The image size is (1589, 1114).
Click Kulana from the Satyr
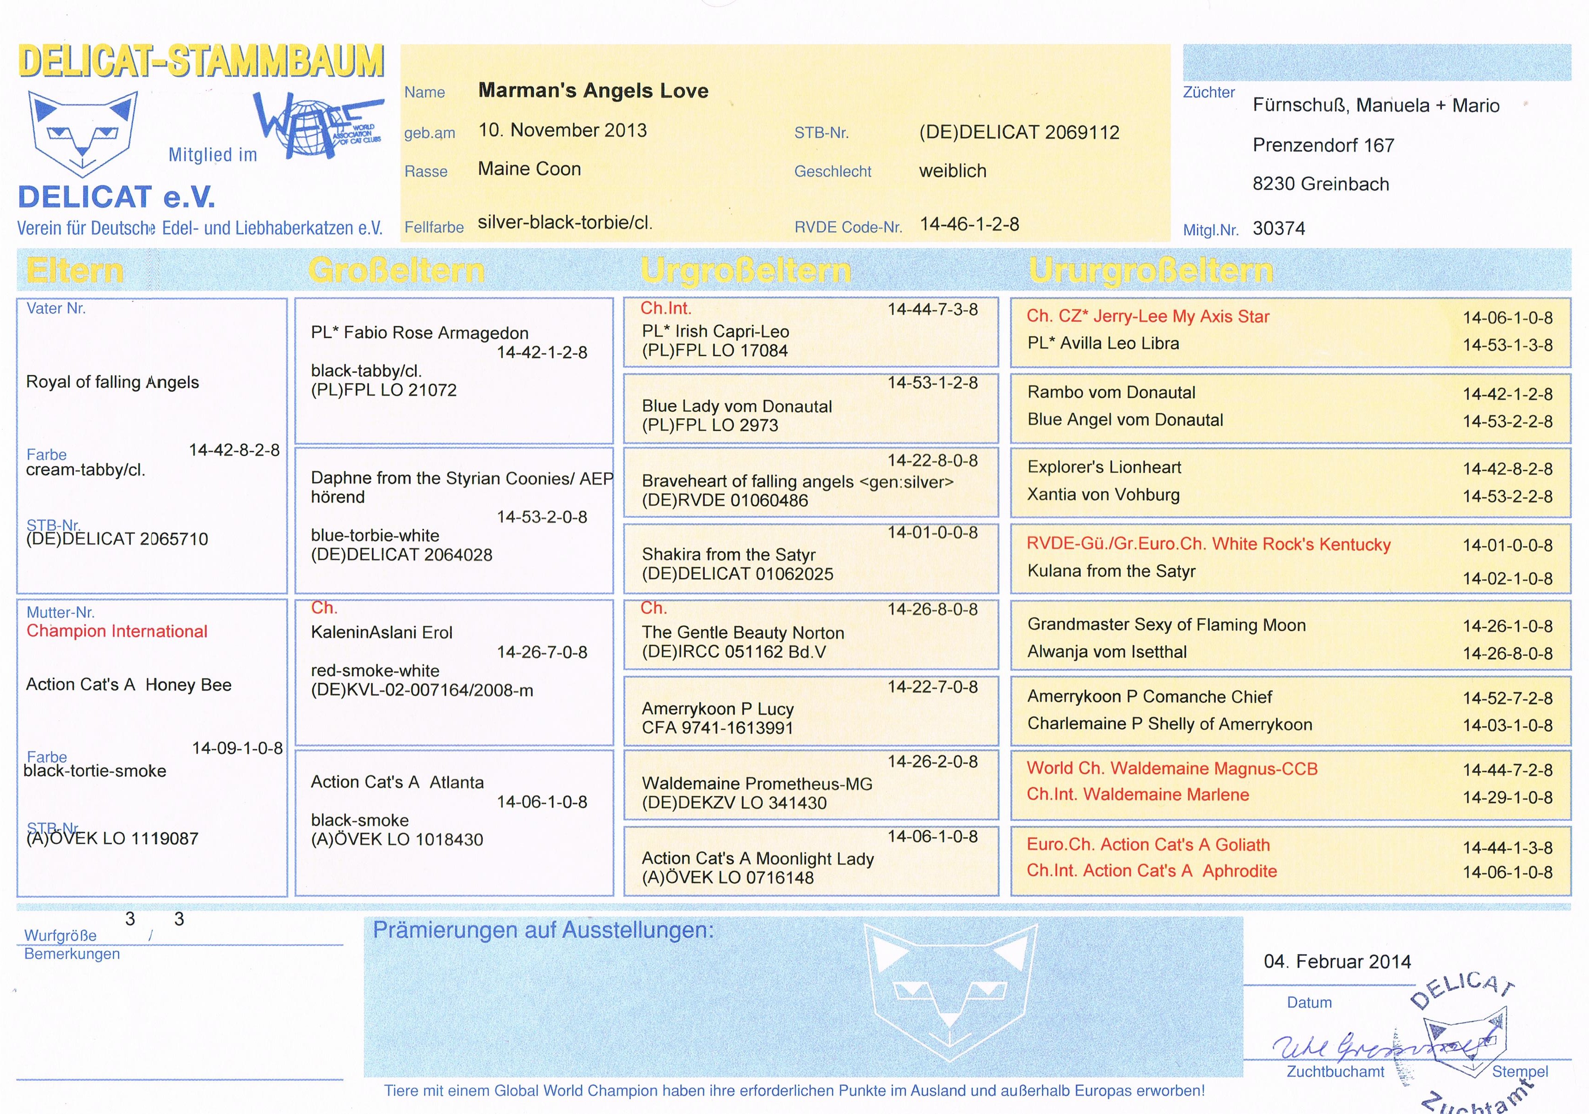point(1111,571)
